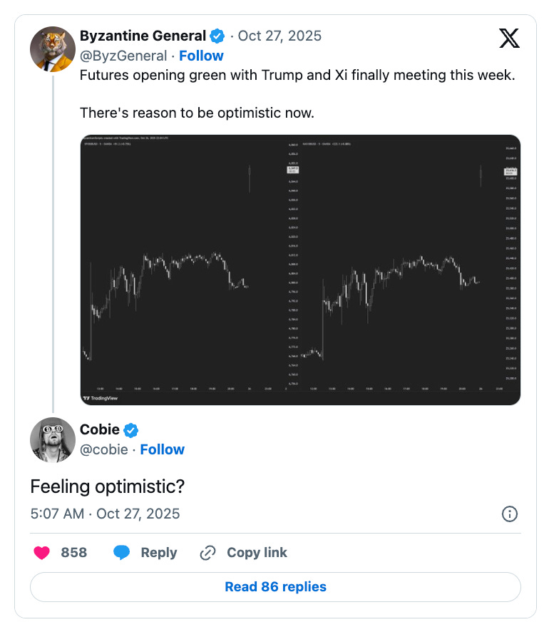Click Byzantine General's verified badge
Image resolution: width=549 pixels, height=632 pixels.
click(x=217, y=36)
